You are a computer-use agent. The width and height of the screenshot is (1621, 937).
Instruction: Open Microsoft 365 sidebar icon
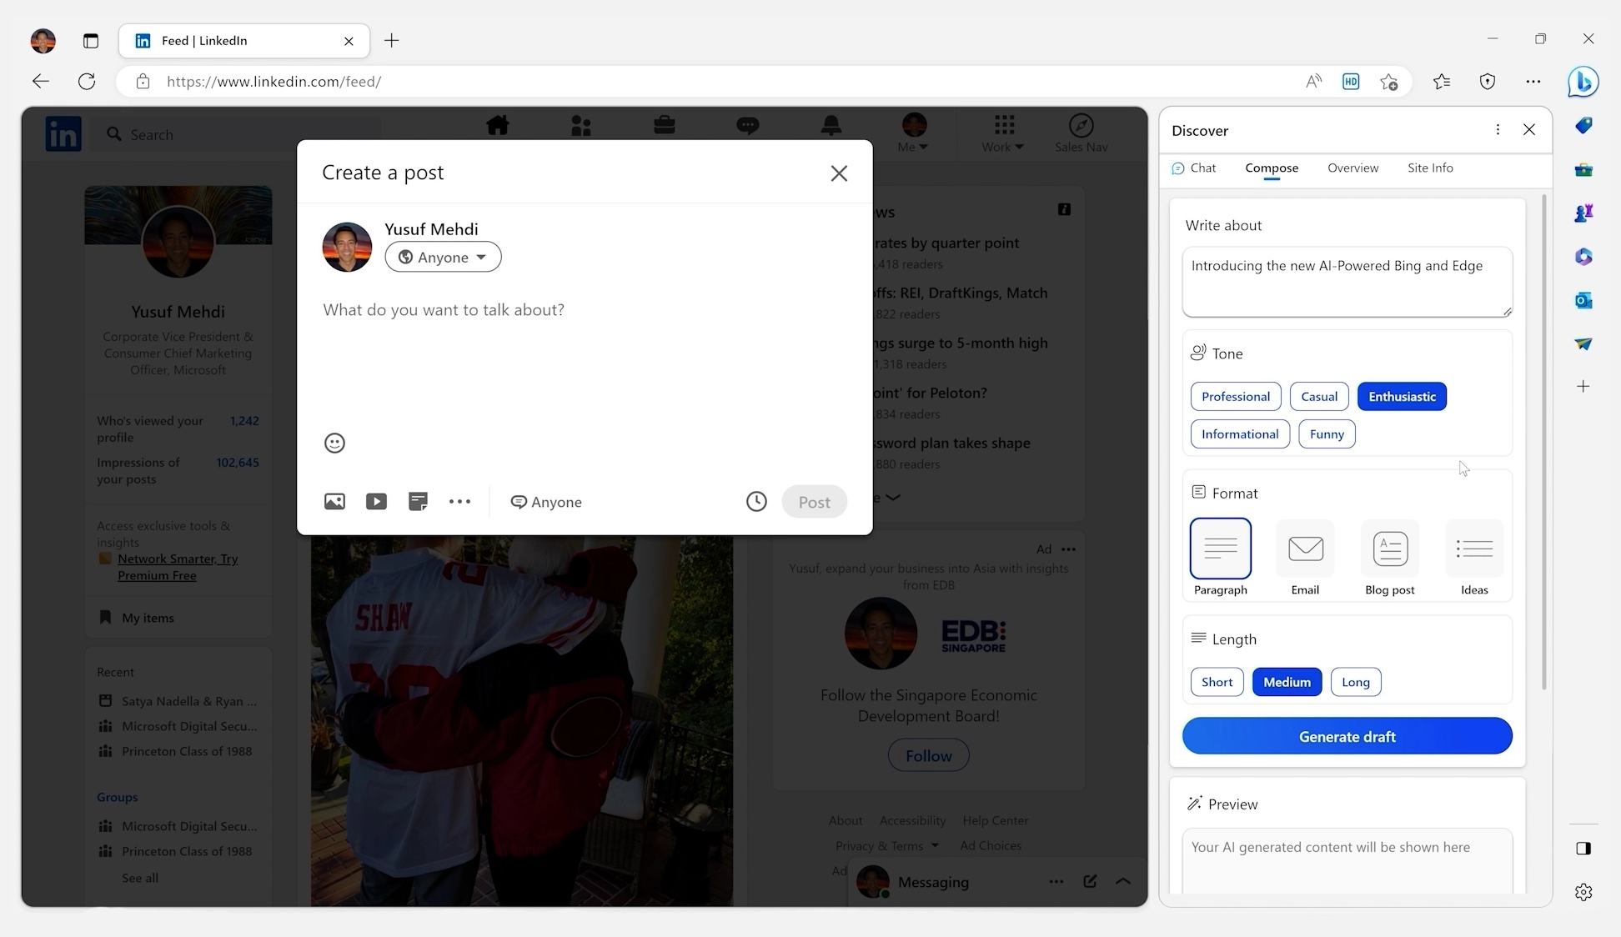pyautogui.click(x=1583, y=257)
